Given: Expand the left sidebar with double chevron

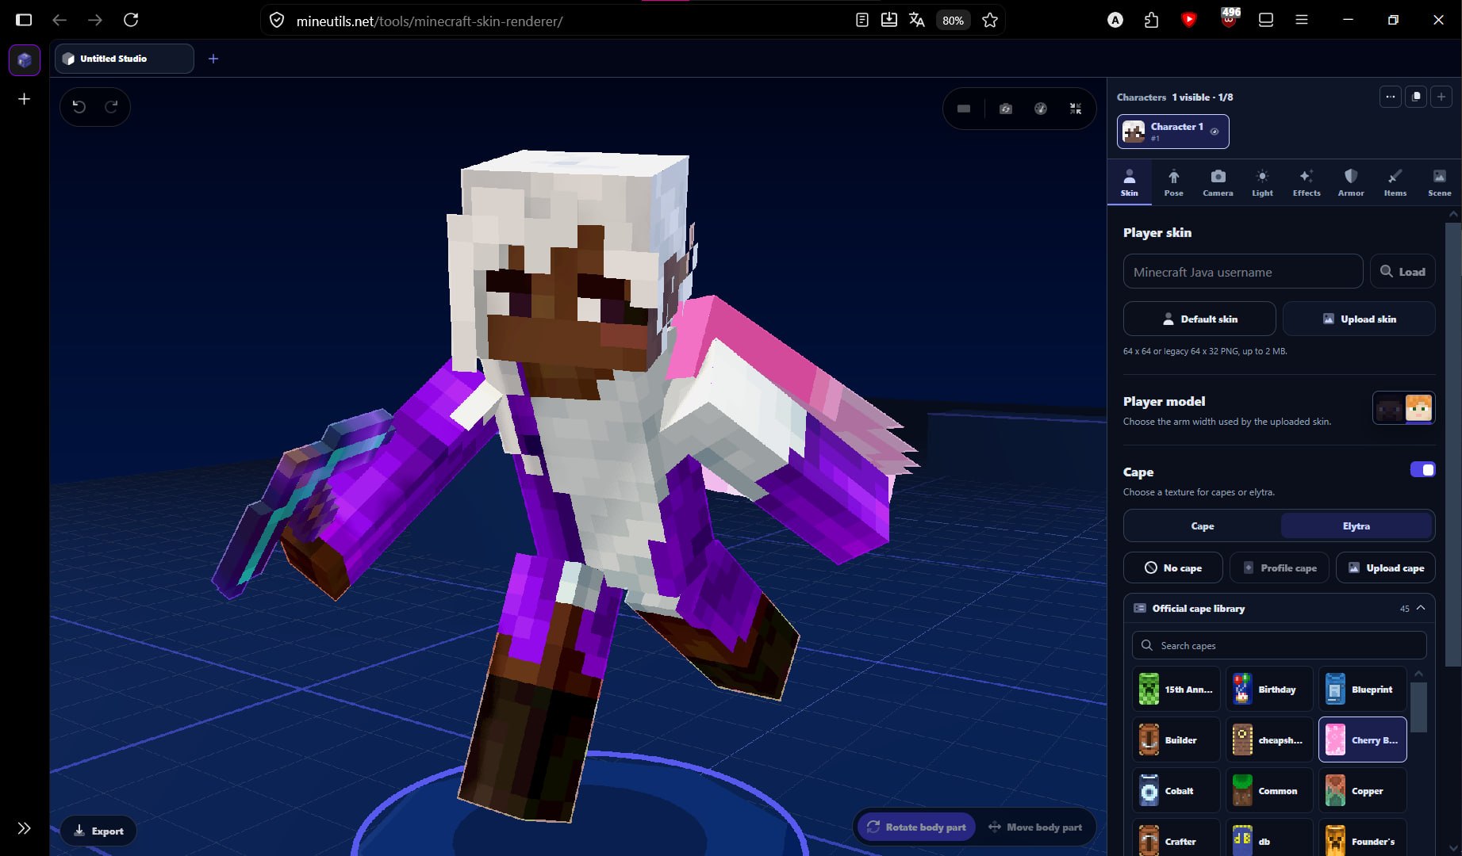Looking at the screenshot, I should (25, 828).
